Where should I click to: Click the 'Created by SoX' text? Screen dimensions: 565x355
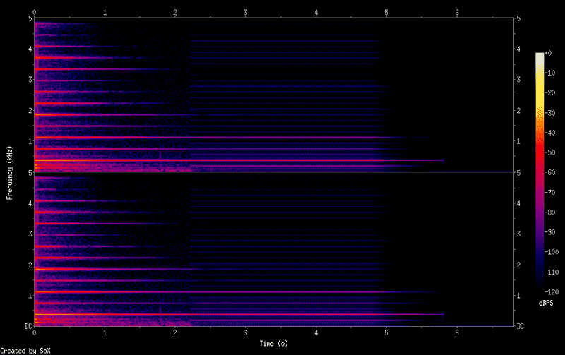coord(25,350)
